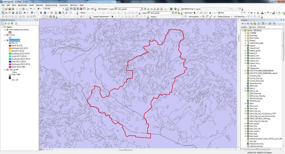This screenshot has height=154, width=285.
Task: Open a map document with the folder icon
Action: pyautogui.click(x=6, y=9)
